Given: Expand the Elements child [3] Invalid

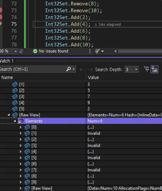Looking at the screenshot, I should point(21,145).
